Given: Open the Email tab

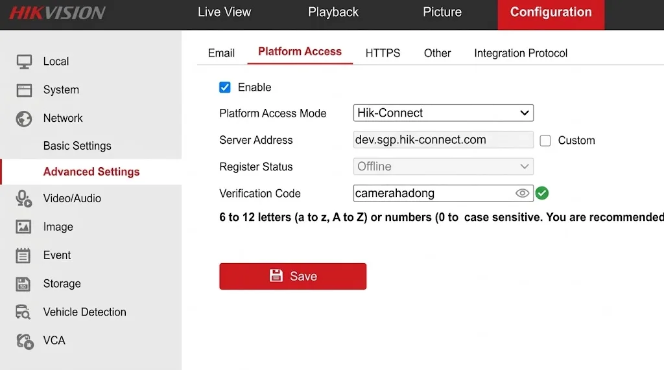Looking at the screenshot, I should click(x=221, y=53).
